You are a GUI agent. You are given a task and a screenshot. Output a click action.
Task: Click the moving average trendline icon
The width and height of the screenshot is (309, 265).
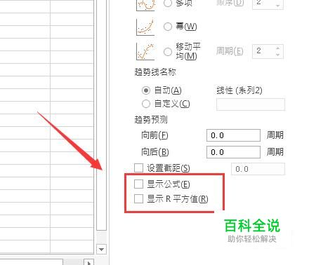145,51
